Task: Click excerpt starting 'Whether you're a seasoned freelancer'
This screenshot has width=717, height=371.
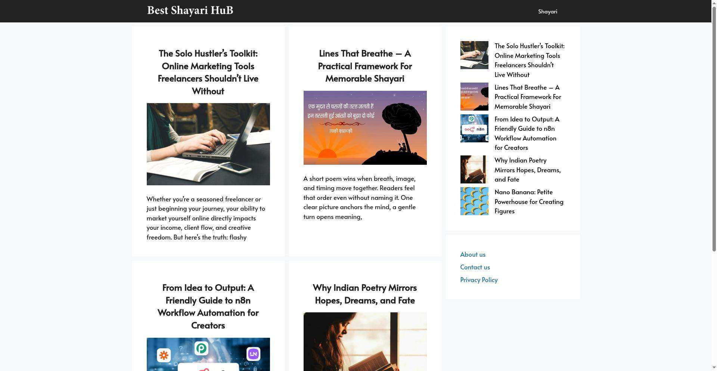Action: pos(206,218)
